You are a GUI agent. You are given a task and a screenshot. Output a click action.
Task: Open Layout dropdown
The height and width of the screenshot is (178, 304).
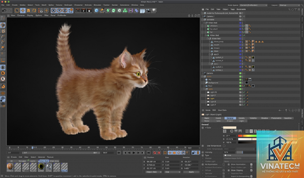click(290, 5)
